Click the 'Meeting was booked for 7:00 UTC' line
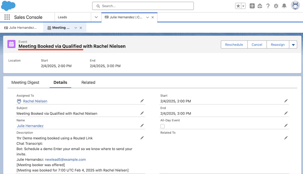The width and height of the screenshot is (303, 174). (x=72, y=170)
